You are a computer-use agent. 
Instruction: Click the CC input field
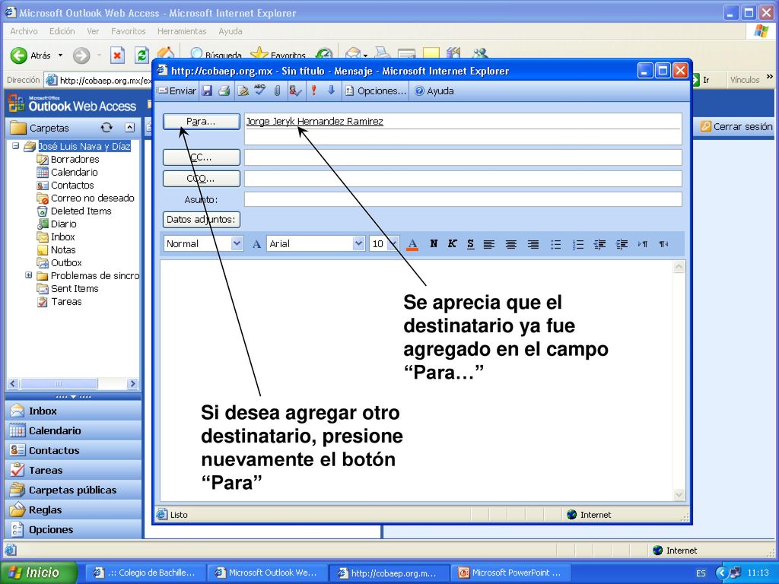coord(463,157)
